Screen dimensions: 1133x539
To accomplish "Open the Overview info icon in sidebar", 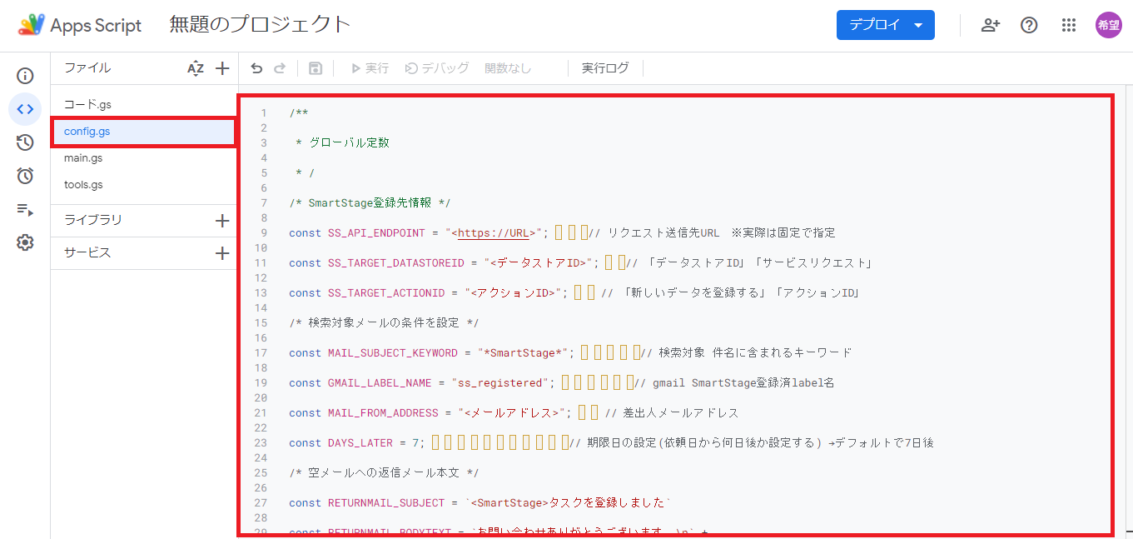I will pyautogui.click(x=25, y=76).
